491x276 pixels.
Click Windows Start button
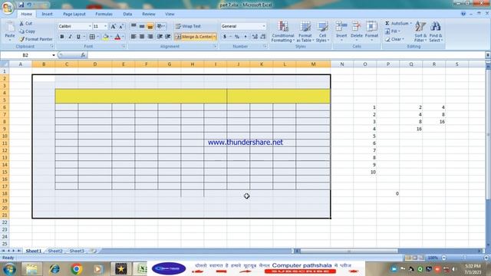coord(10,269)
